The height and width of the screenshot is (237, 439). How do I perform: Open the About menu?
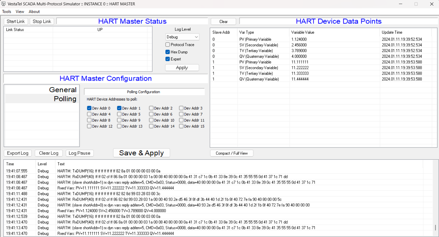(34, 11)
